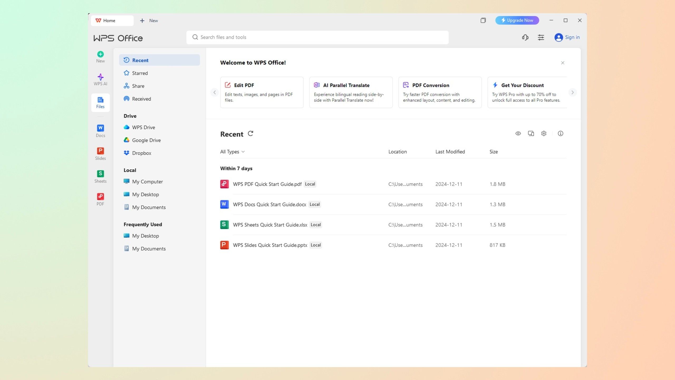675x380 pixels.
Task: Click the Word icon for Docs Quick Start Guide
Action: pos(224,204)
